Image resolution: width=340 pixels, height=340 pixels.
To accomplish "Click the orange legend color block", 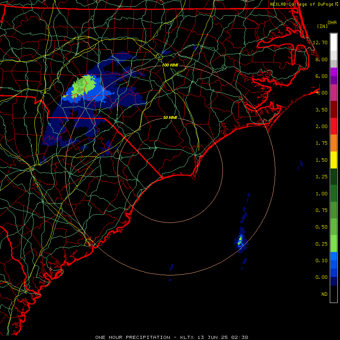I will click(334, 143).
